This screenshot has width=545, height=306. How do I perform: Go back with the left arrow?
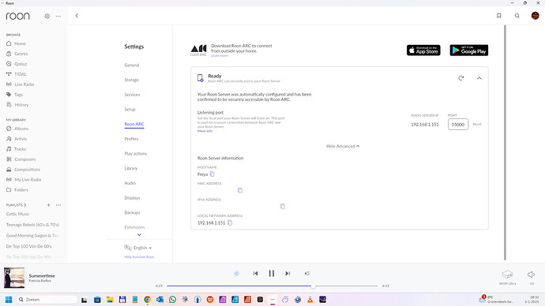tap(77, 16)
